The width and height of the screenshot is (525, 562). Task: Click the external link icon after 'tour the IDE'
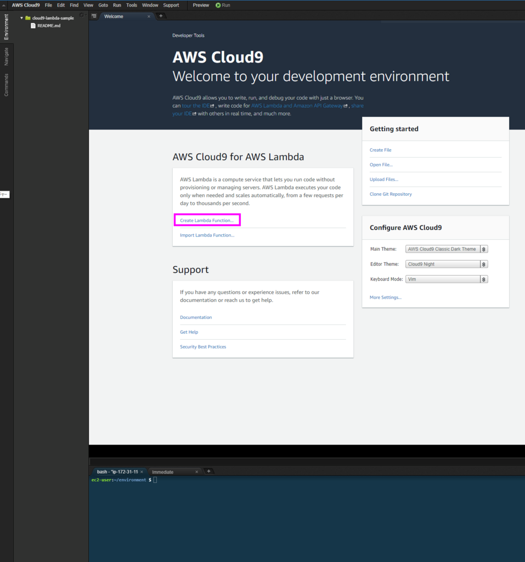(212, 106)
